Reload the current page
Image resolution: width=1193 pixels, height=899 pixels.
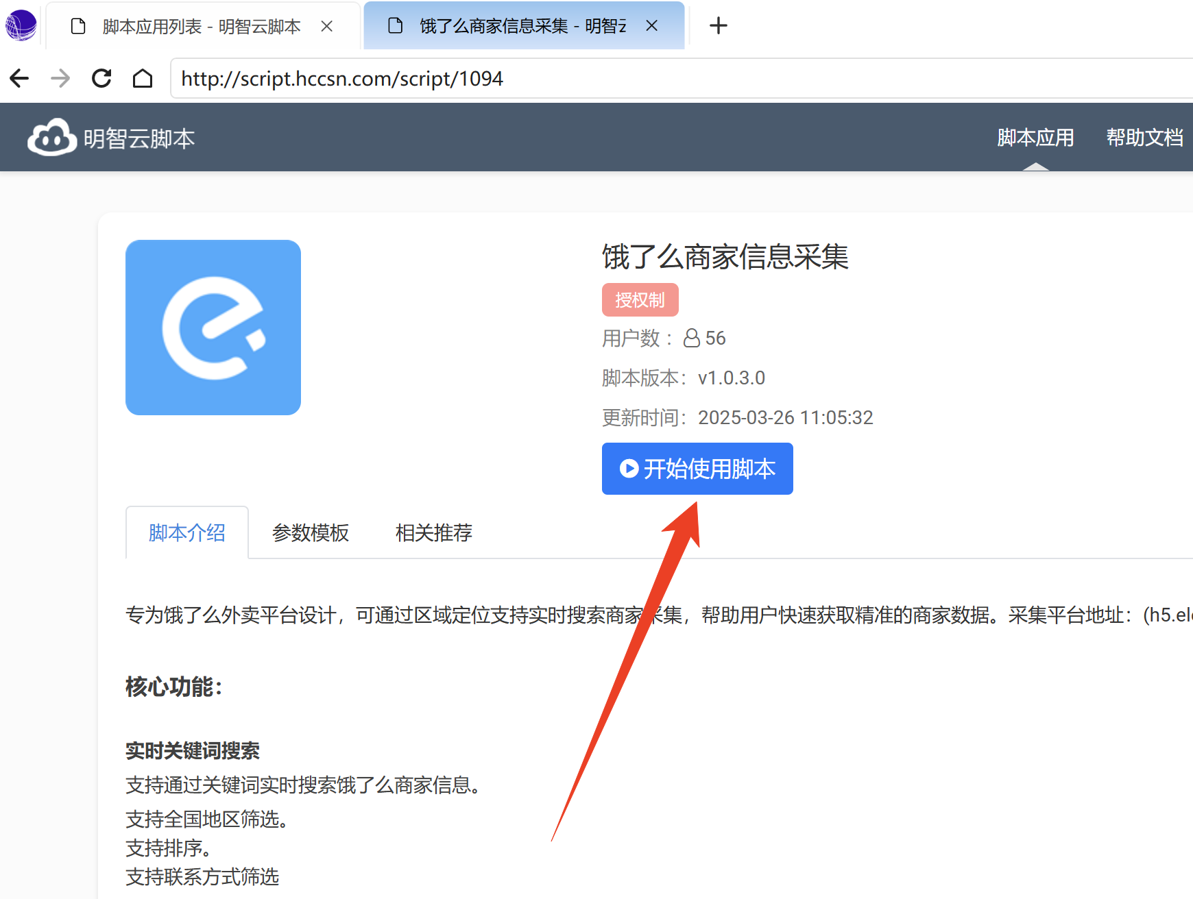[101, 78]
